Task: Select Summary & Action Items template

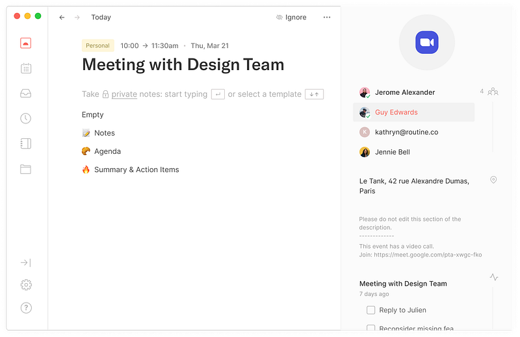Action: point(136,169)
